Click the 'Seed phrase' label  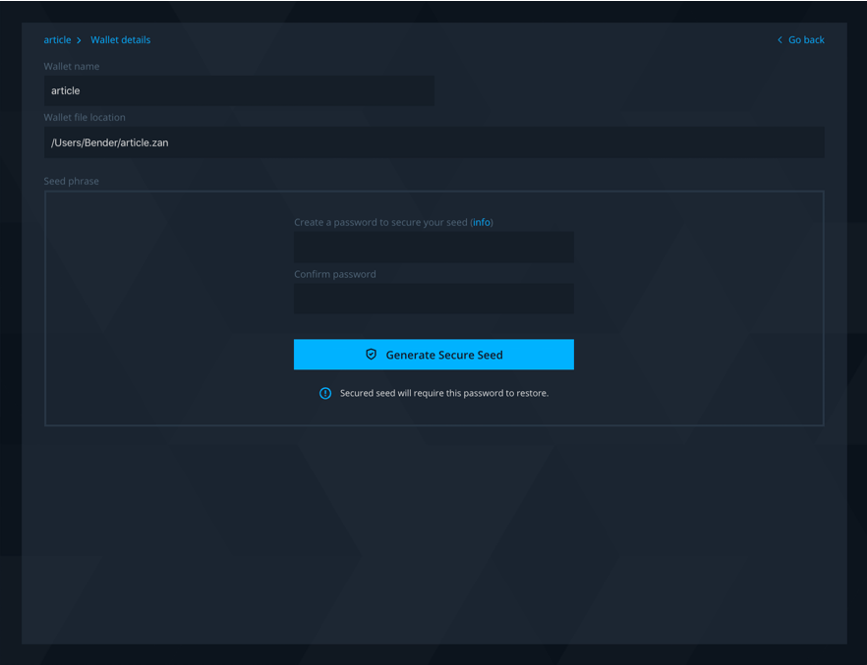click(72, 181)
